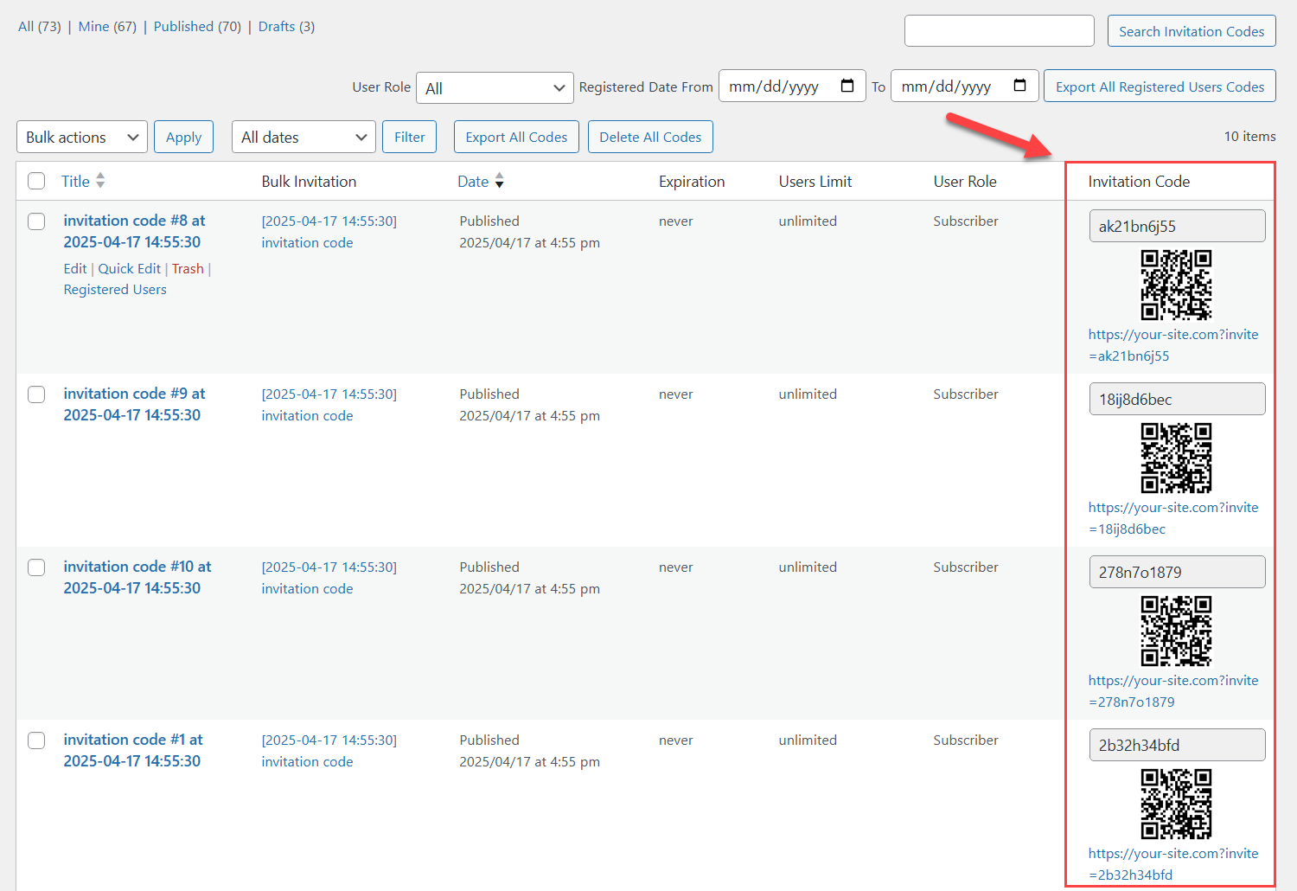Check the box for invitation code #8

pos(36,221)
